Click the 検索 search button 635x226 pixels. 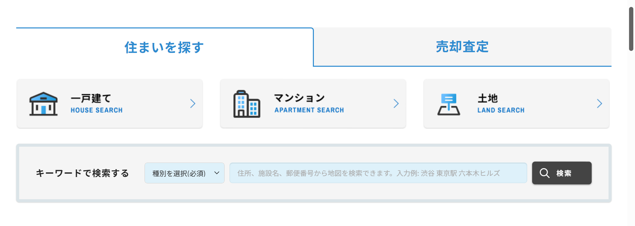562,173
